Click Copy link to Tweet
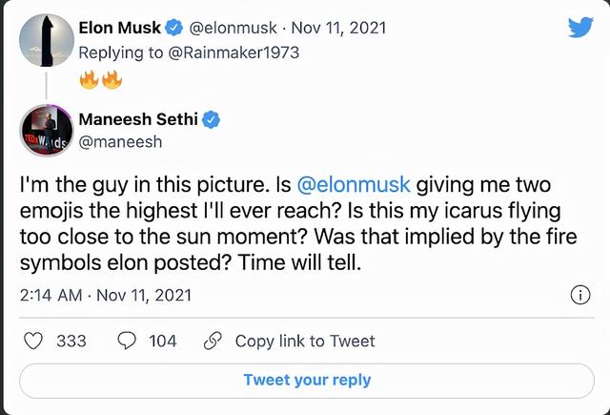Screen dimensions: 610x415 tap(304, 341)
